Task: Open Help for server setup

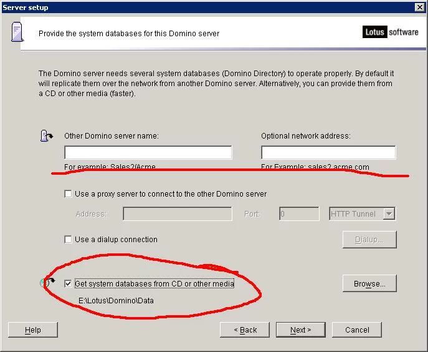Action: point(33,330)
